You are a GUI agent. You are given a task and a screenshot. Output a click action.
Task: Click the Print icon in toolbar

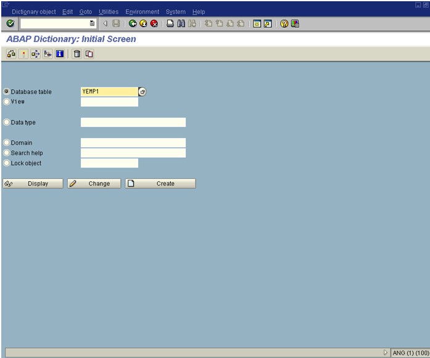(170, 23)
